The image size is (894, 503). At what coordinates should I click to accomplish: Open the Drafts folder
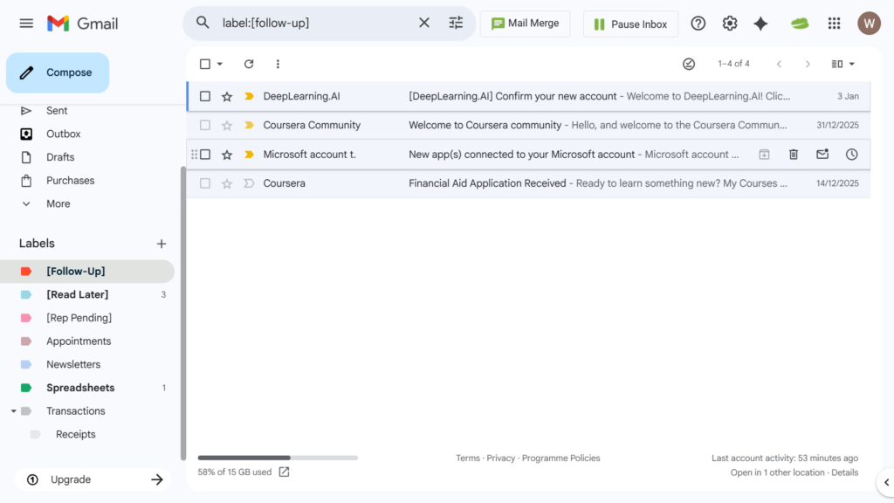coord(60,157)
